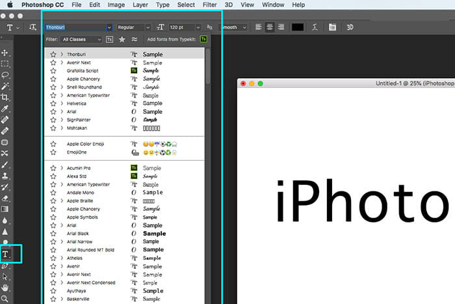Click the iPhoto text on canvas
Viewport: 455px width, 304px height.
click(x=363, y=200)
